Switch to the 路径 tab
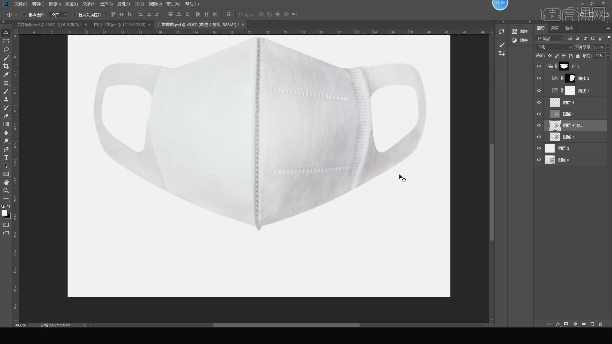The width and height of the screenshot is (612, 344). pyautogui.click(x=569, y=28)
